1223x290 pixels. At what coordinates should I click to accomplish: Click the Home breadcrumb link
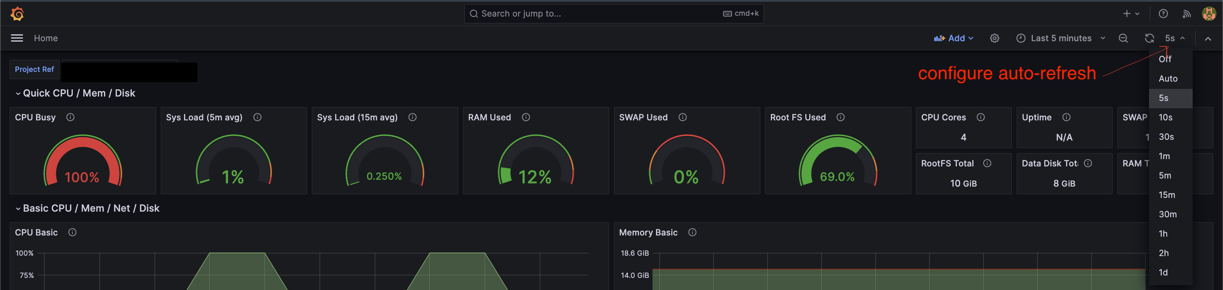pyautogui.click(x=46, y=38)
